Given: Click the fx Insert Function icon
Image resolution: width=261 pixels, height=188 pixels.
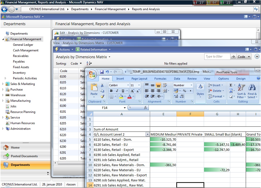Looking at the screenshot, I should tap(146, 108).
